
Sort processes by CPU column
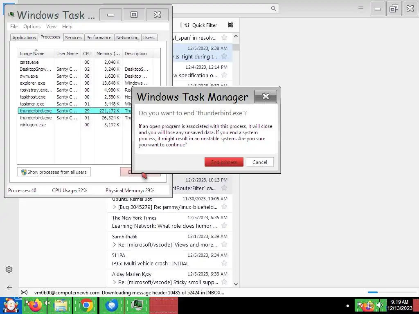(x=87, y=54)
